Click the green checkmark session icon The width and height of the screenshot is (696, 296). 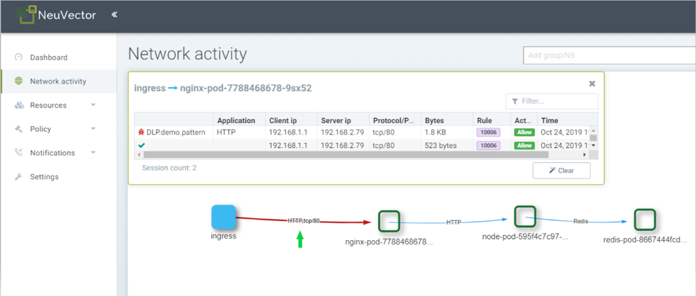coord(141,145)
